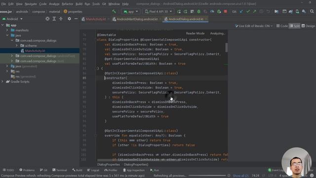Switch editor to Split view
The width and height of the screenshot is (316, 178).
pyautogui.click(x=294, y=26)
